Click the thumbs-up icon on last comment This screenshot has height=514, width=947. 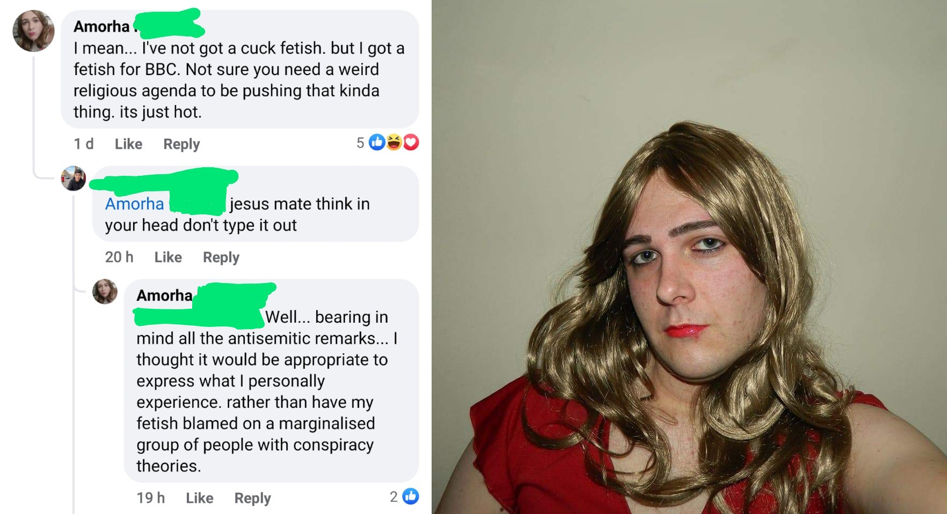point(410,496)
